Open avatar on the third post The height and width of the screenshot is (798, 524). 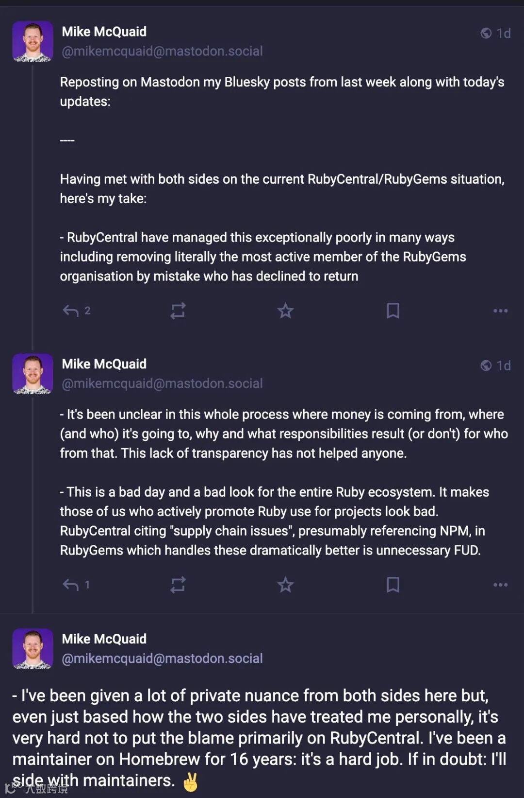pos(33,649)
